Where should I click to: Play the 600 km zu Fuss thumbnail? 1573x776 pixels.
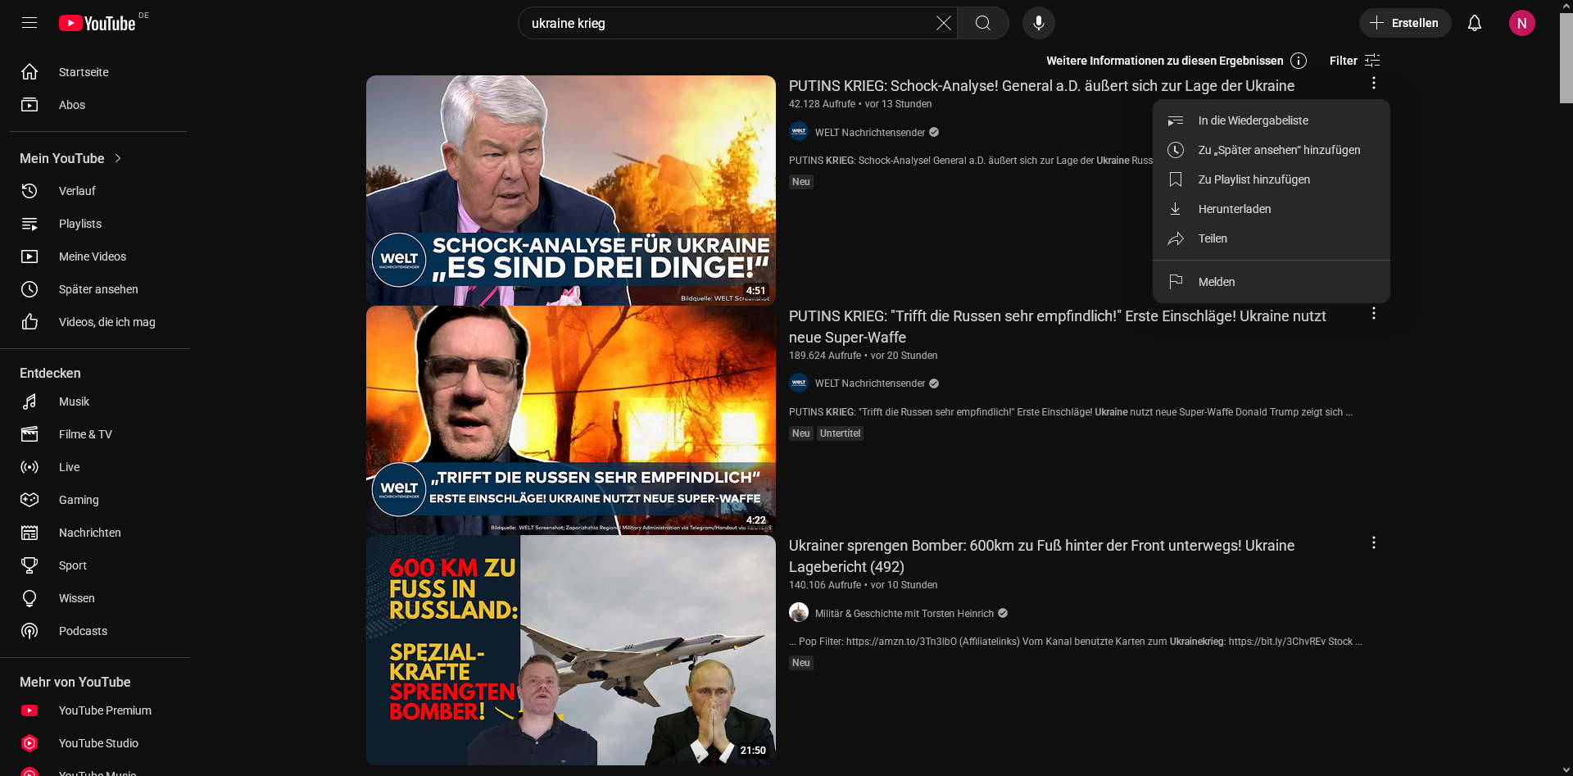571,650
